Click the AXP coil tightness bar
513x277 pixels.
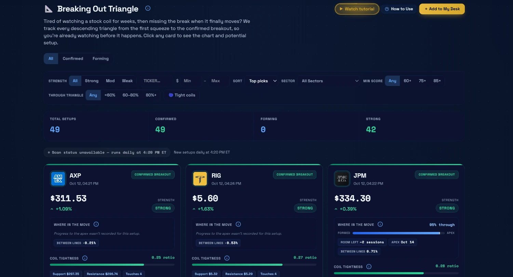pyautogui.click(x=112, y=265)
